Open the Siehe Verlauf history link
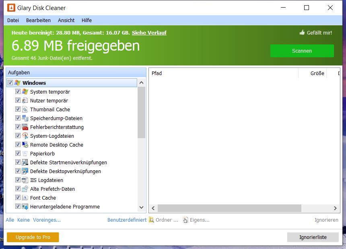The image size is (346, 249). [x=149, y=33]
